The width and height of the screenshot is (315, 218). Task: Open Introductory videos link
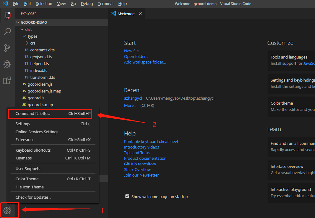click(141, 147)
